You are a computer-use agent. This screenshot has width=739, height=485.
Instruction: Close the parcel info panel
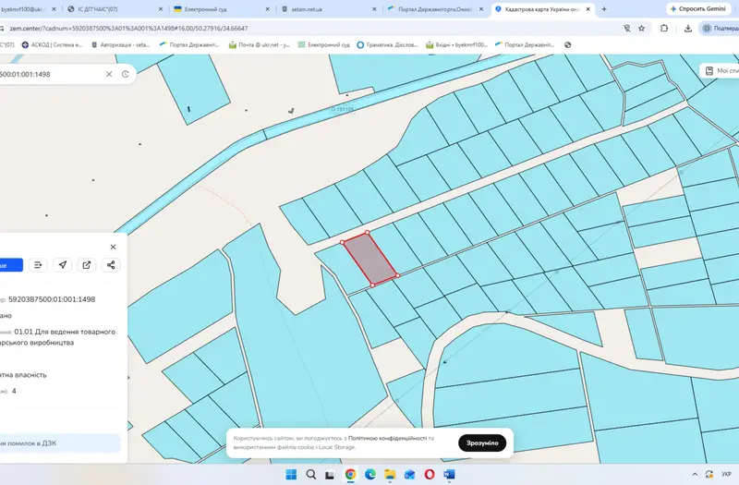(x=113, y=247)
